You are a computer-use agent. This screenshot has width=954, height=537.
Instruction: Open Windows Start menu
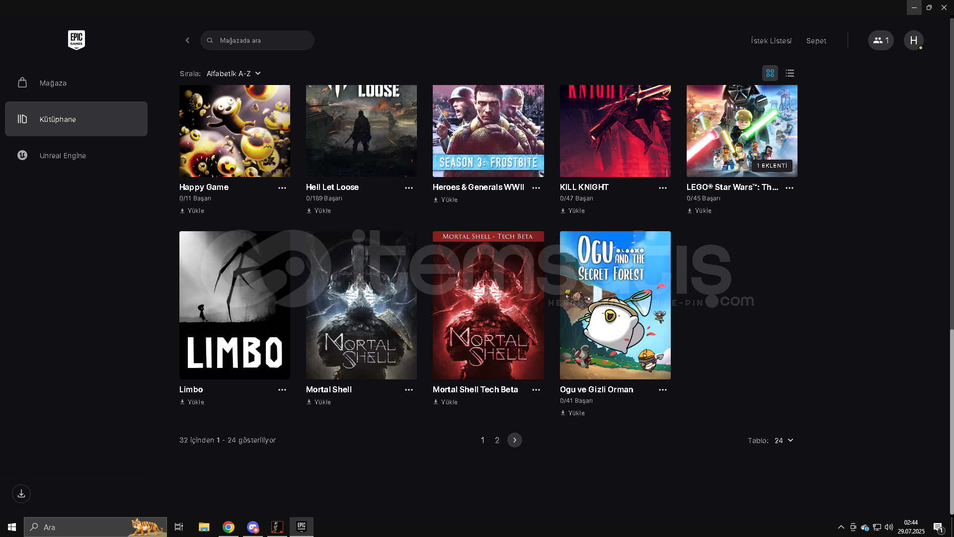(12, 527)
